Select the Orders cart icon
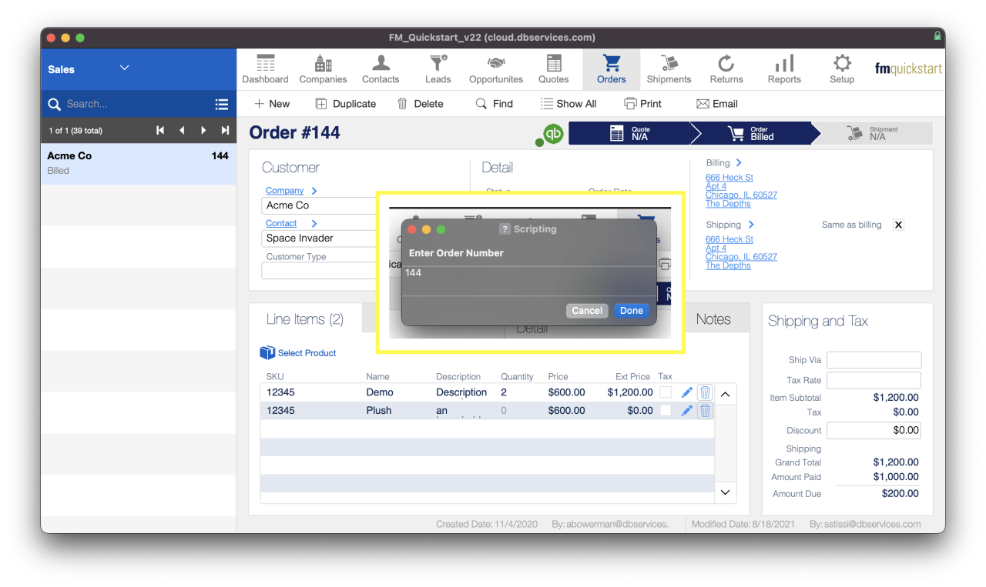This screenshot has width=986, height=587. (x=612, y=63)
